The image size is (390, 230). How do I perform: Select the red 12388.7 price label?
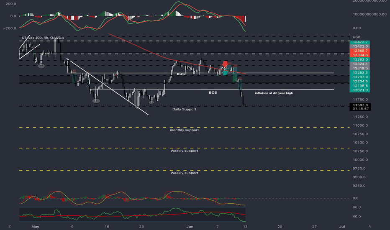[359, 51]
